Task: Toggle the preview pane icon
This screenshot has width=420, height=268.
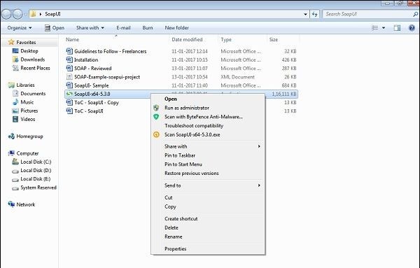Action: tap(397, 28)
